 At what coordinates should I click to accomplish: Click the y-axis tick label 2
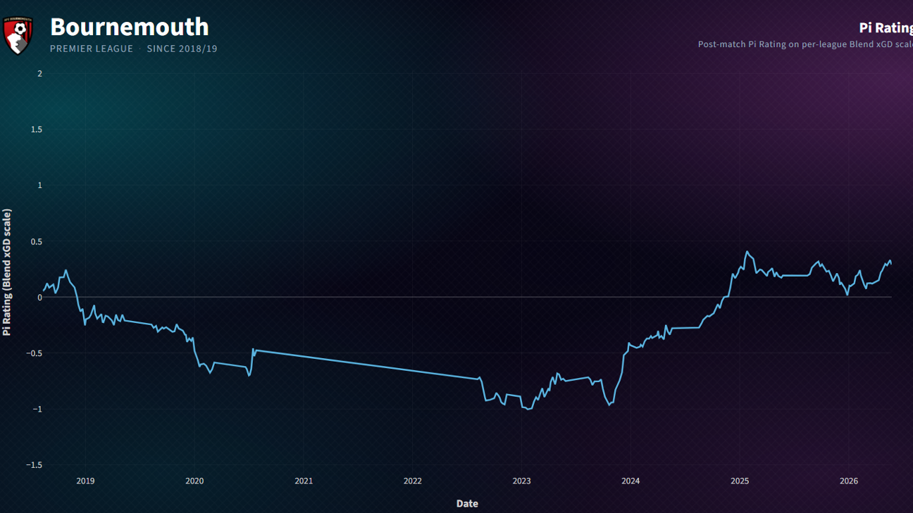[x=39, y=73]
